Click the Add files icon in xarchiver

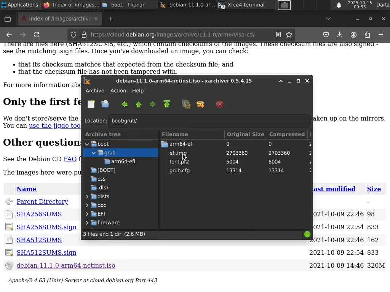click(x=186, y=104)
